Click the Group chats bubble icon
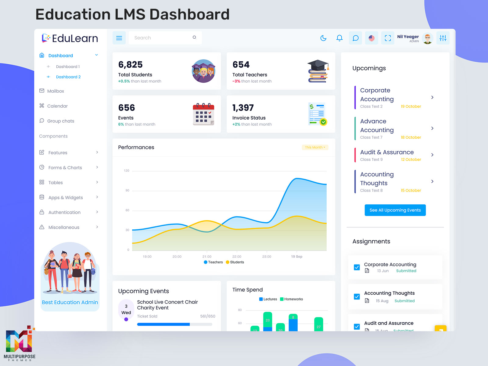488x366 pixels. 42,120
